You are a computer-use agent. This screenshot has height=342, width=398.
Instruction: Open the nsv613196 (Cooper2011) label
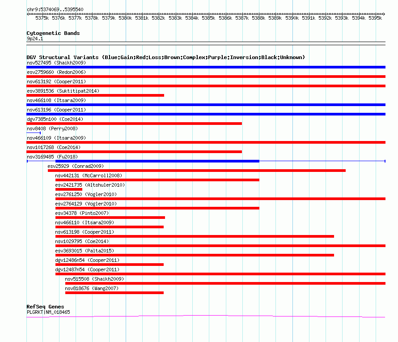pos(56,110)
